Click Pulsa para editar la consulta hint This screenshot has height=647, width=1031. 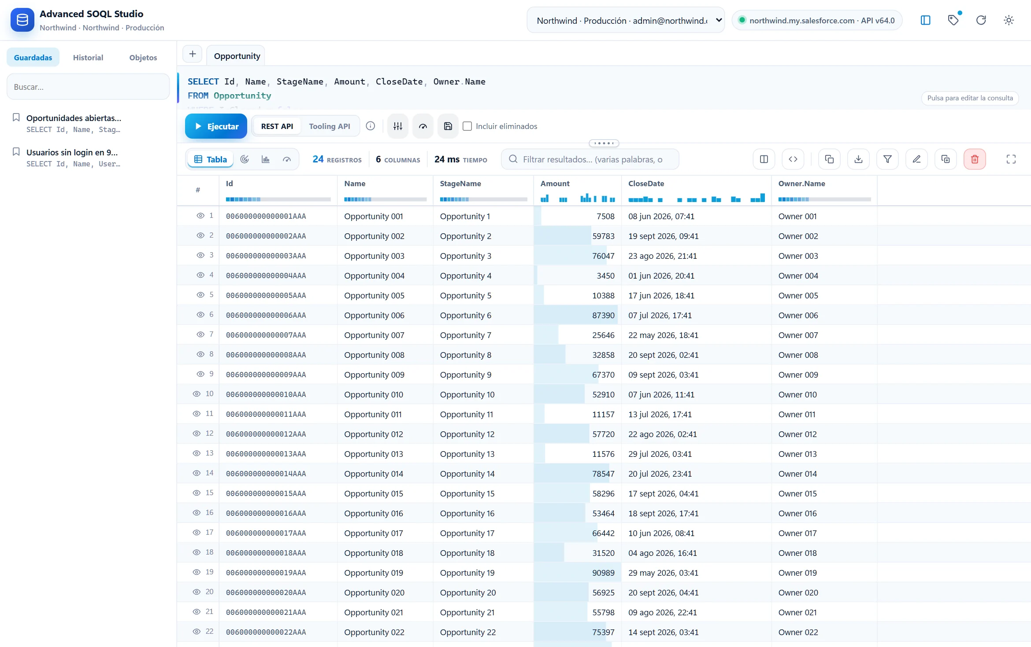pos(970,98)
